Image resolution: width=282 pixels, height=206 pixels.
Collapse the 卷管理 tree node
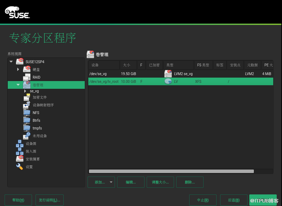[x=18, y=85]
